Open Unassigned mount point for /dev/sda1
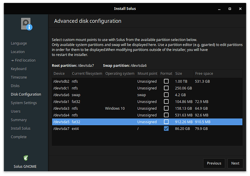 click(x=147, y=102)
